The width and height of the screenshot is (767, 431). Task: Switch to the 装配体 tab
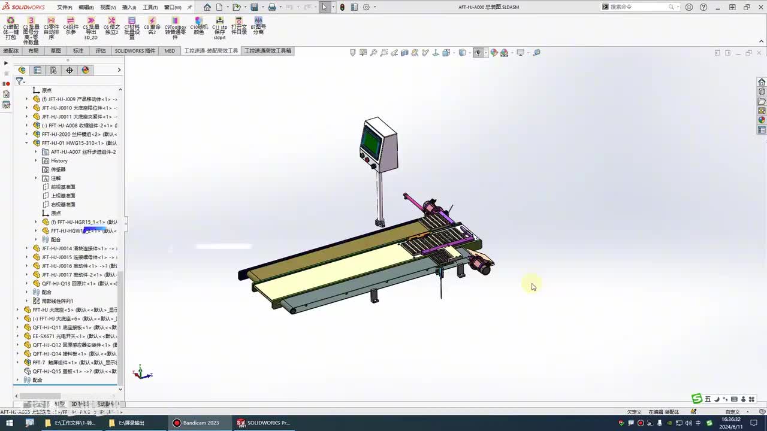[11, 51]
